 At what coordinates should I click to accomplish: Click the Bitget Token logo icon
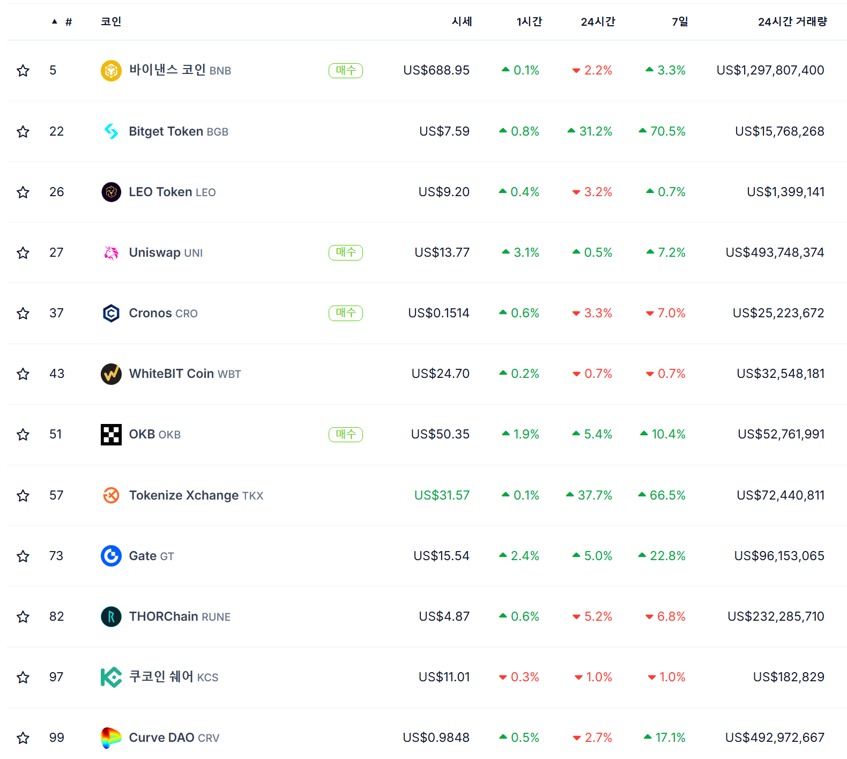(x=111, y=131)
